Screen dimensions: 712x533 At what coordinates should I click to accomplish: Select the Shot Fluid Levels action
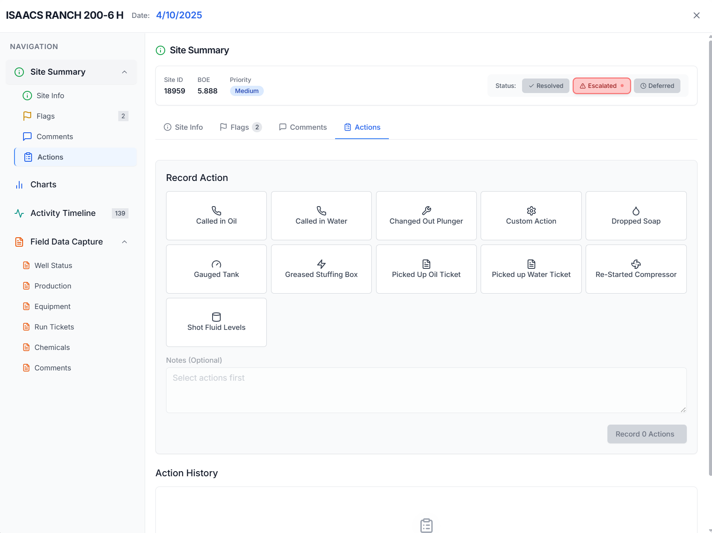216,322
